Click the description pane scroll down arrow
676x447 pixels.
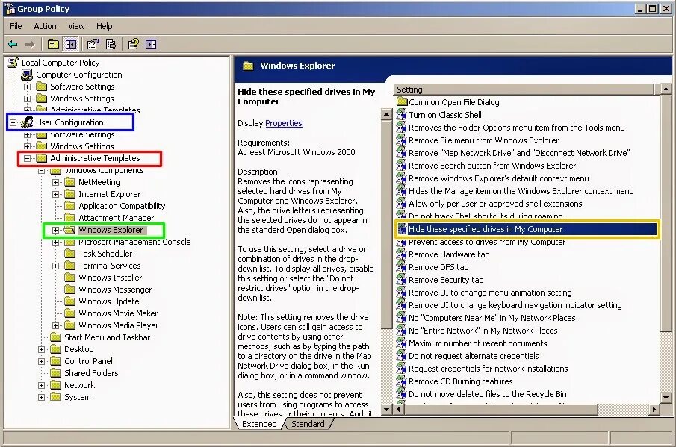pos(387,409)
